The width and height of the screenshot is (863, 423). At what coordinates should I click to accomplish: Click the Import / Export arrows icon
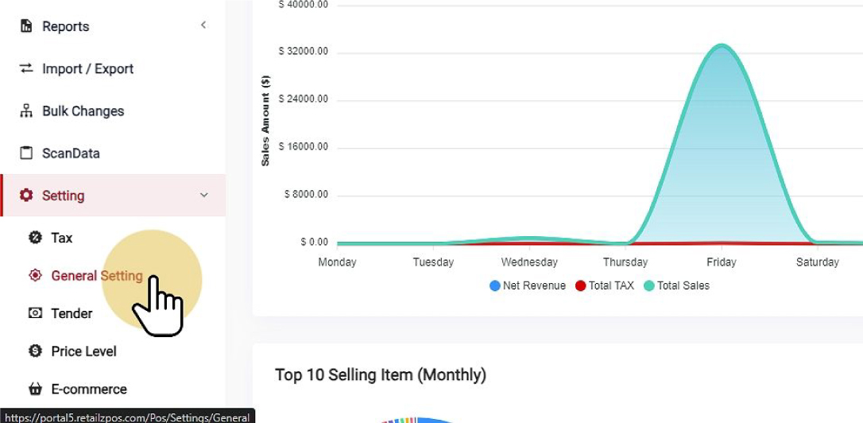point(26,68)
